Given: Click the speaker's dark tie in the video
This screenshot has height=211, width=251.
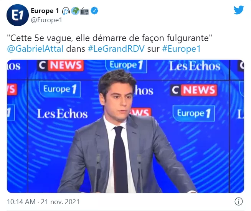Looking at the screenshot, I should [120, 159].
